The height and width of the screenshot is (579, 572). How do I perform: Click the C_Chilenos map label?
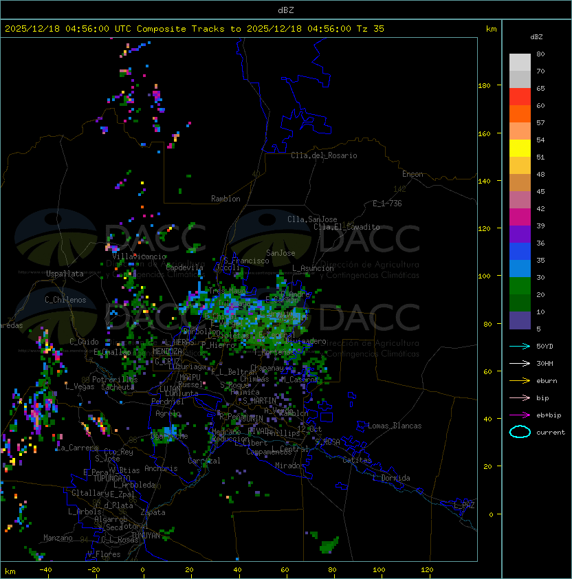[x=65, y=300]
